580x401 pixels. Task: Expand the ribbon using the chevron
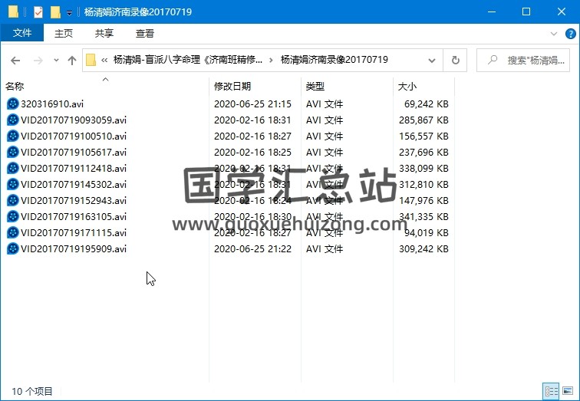tap(554, 34)
